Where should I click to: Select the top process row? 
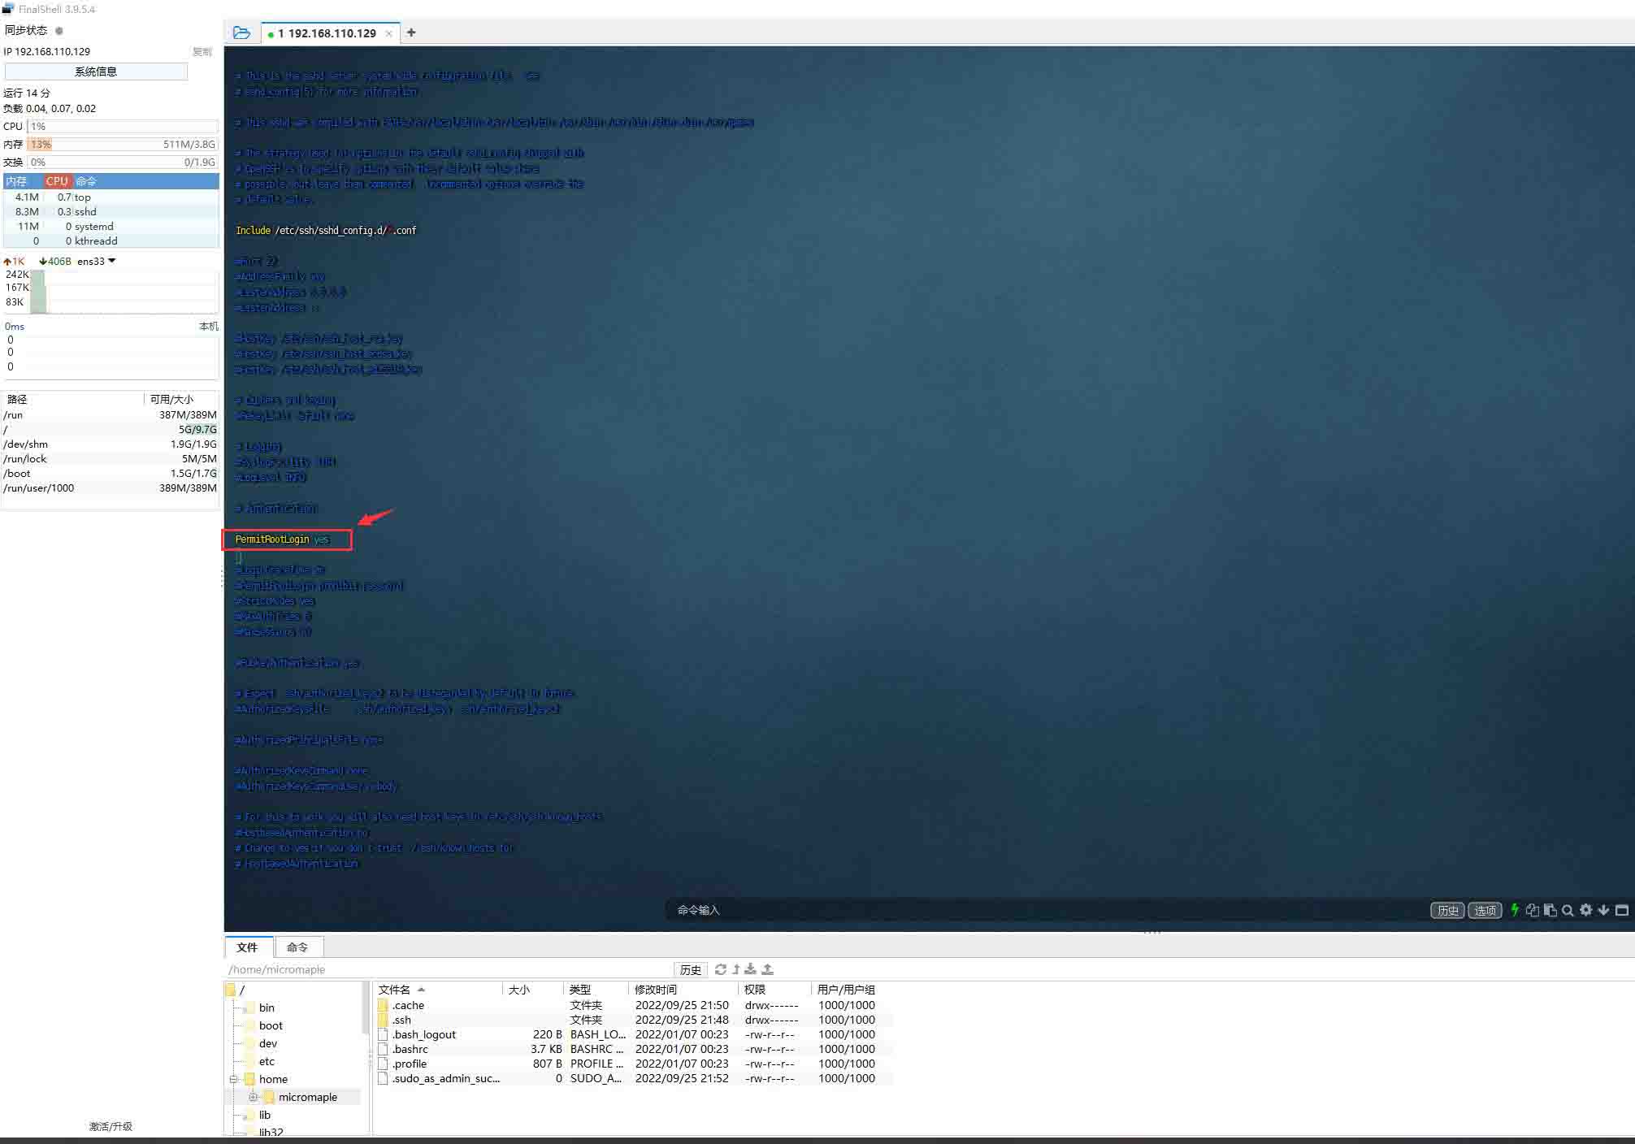[x=111, y=197]
